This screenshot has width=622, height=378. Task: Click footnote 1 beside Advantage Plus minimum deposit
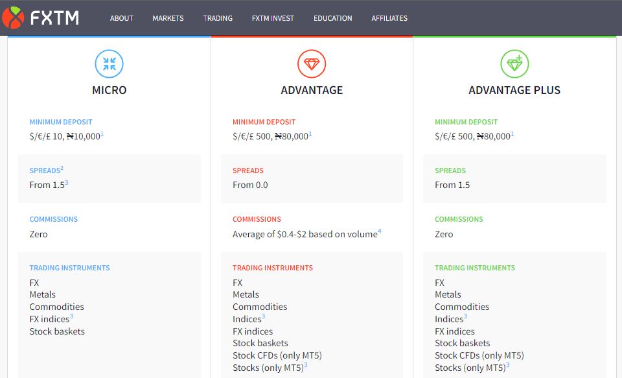click(x=512, y=134)
